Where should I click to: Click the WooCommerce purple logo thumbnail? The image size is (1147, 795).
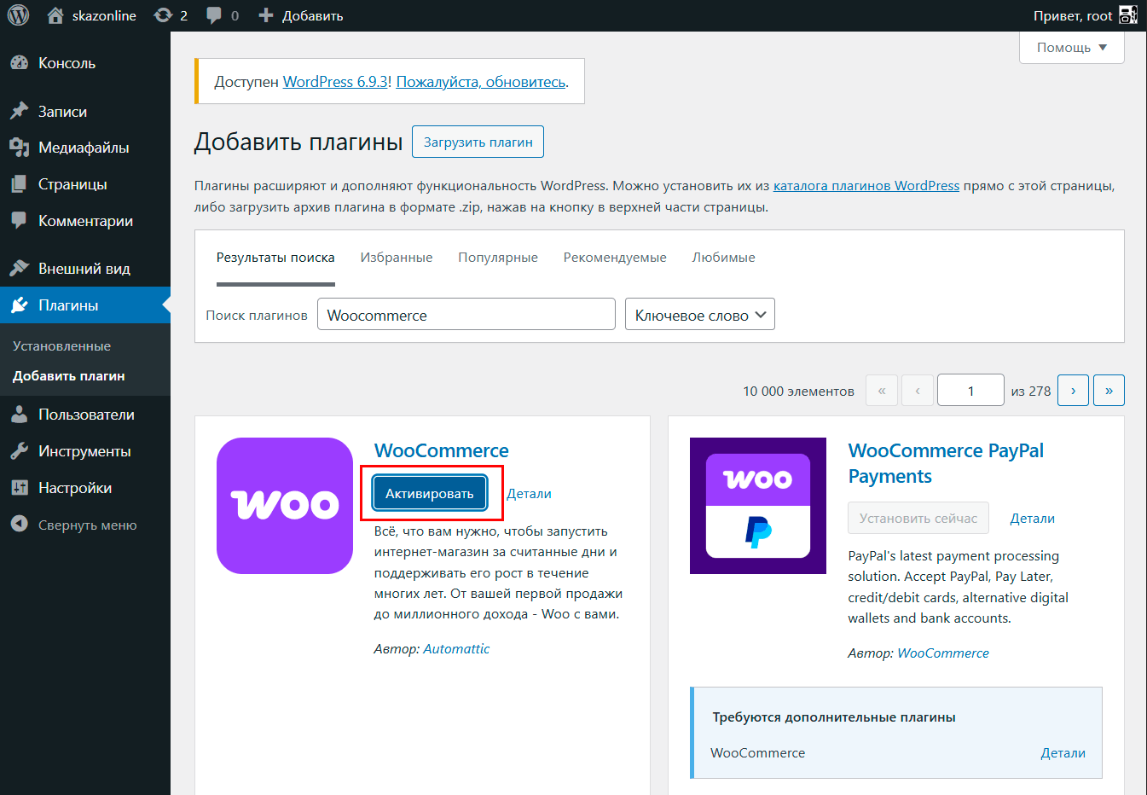click(285, 506)
